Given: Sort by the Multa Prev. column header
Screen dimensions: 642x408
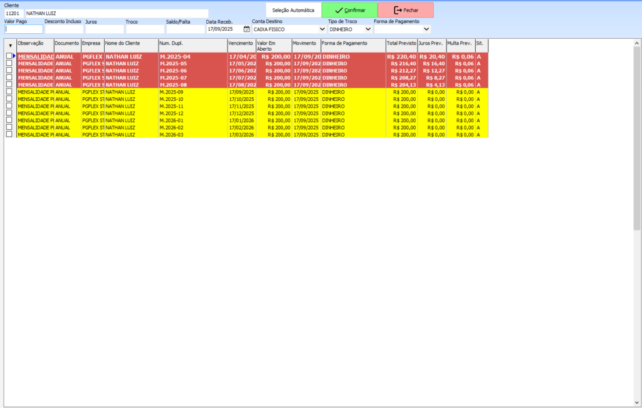Looking at the screenshot, I should [x=461, y=46].
